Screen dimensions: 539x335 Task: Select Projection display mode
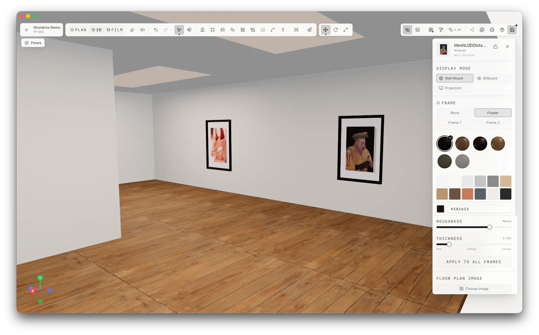(455, 88)
